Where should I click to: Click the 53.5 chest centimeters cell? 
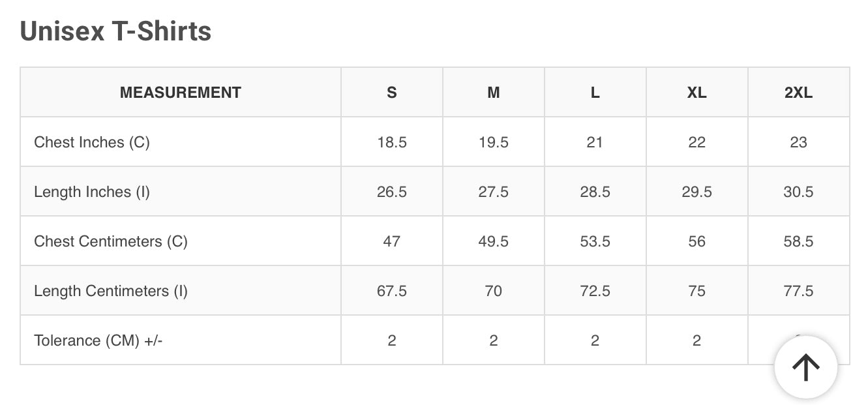[x=595, y=241]
